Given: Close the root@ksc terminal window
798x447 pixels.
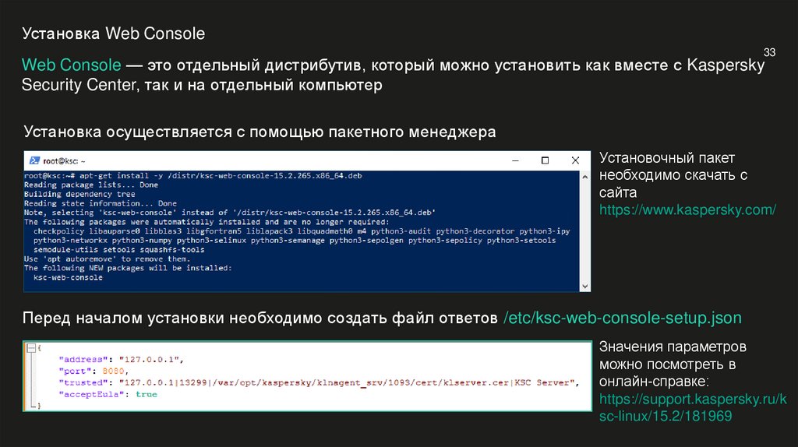Looking at the screenshot, I should pos(575,160).
